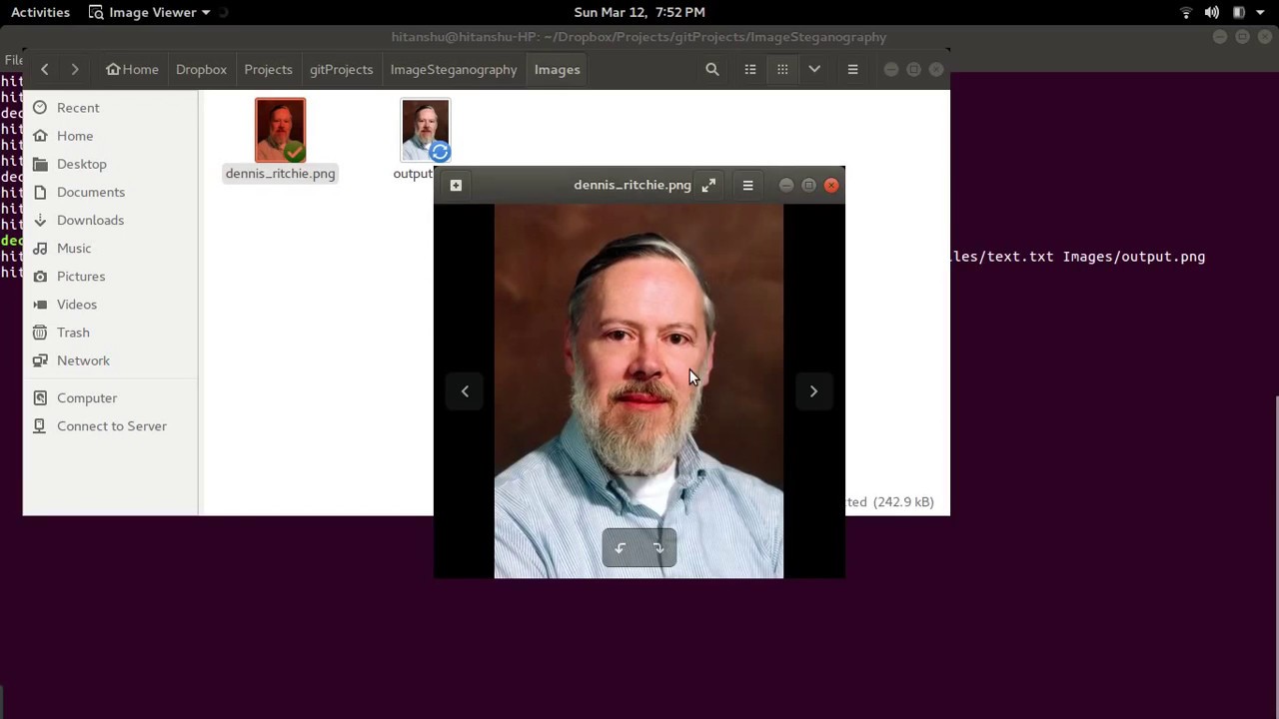Rotate the image counterclockwise
The height and width of the screenshot is (719, 1279).
[x=620, y=548]
